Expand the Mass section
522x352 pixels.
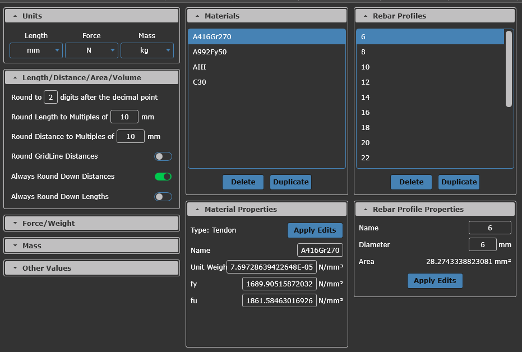coord(91,246)
